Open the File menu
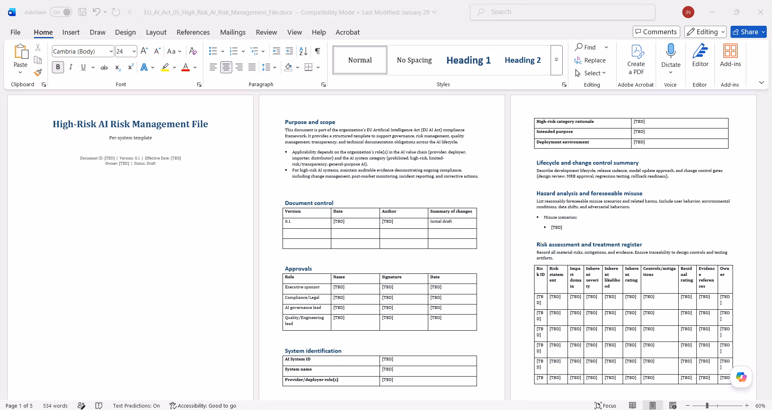The width and height of the screenshot is (772, 410). click(x=15, y=32)
